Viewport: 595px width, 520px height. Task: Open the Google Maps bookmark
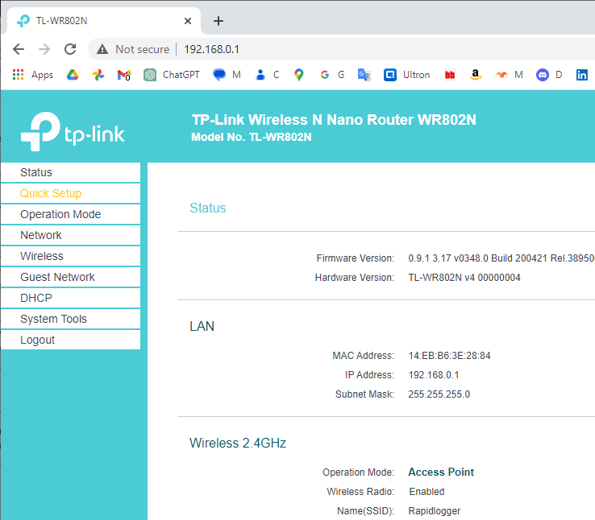[299, 75]
